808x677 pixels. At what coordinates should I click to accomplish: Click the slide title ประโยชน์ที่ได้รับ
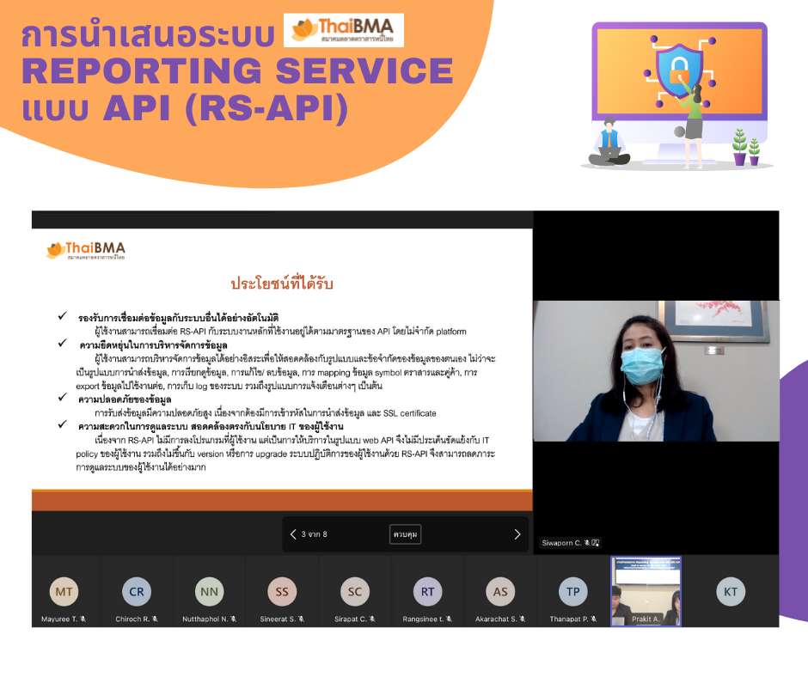281,284
